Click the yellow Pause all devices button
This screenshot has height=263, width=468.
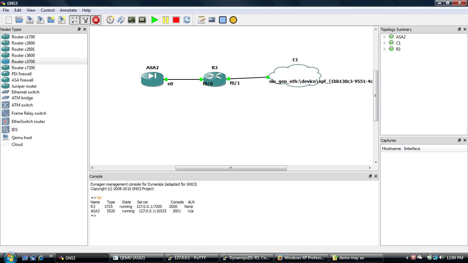[165, 20]
